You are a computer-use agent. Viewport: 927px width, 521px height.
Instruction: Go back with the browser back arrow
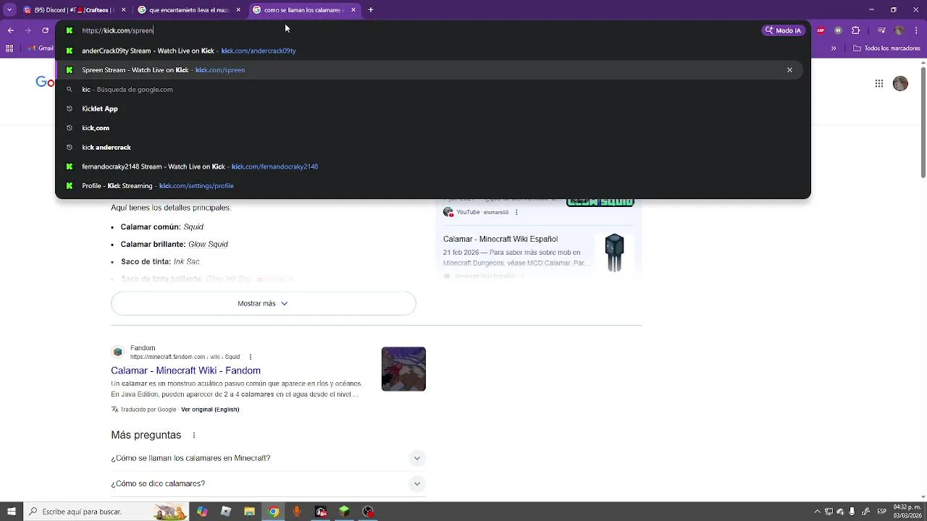pyautogui.click(x=10, y=30)
